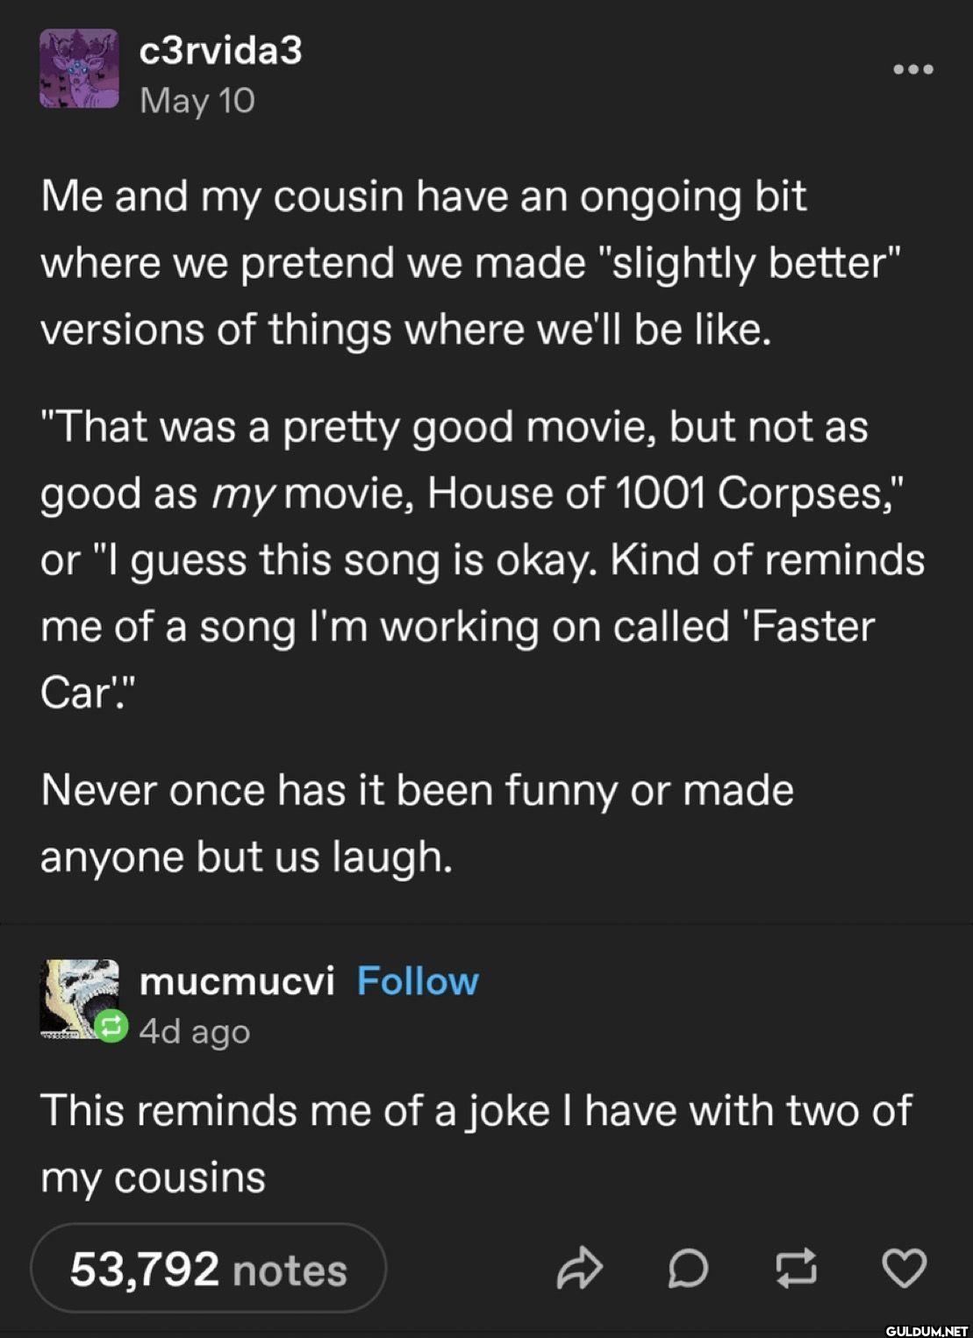Visit the c3rvida3 blog via username
This screenshot has width=973, height=1338.
pos(220,50)
